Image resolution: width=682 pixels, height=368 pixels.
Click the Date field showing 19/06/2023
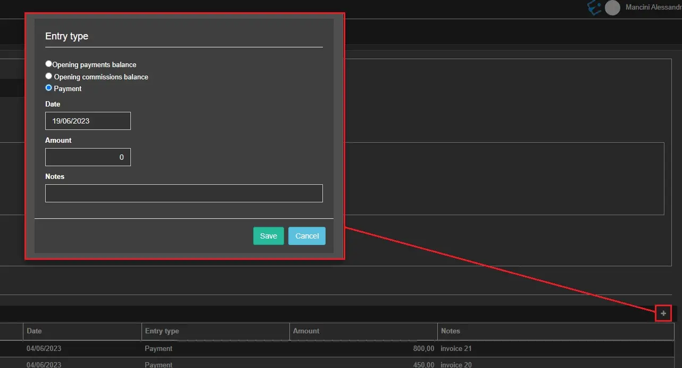[x=88, y=121]
